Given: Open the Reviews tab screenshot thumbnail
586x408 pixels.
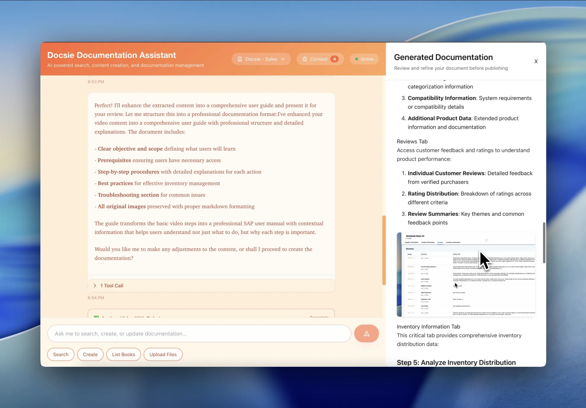Looking at the screenshot, I should point(466,275).
